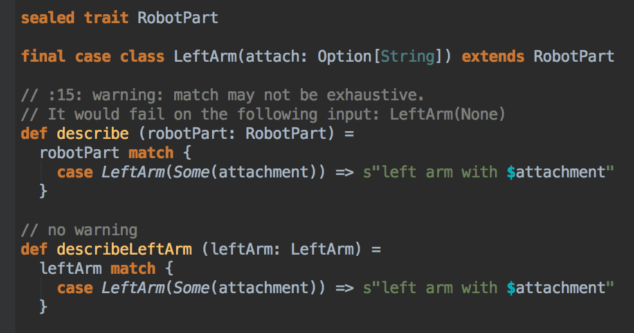Click the 'class' keyword in the LeftArm declaration
634x333 pixels.
142,57
